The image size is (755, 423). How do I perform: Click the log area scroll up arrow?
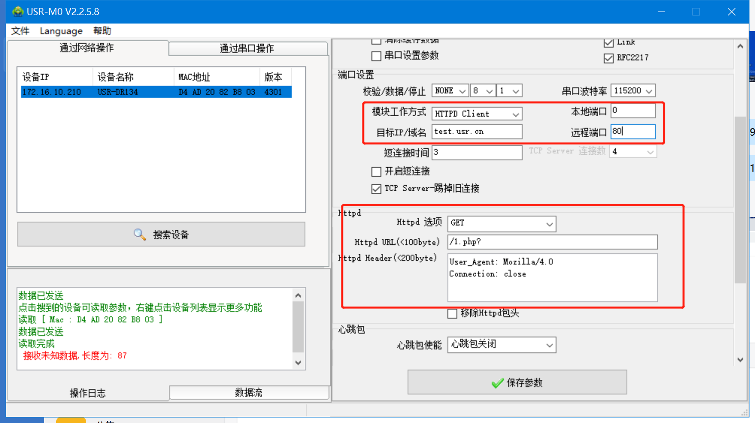pos(298,295)
